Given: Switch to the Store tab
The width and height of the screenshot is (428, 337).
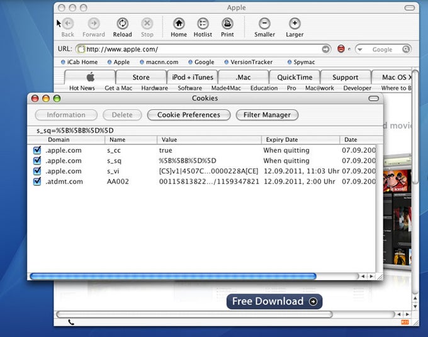Looking at the screenshot, I should (x=141, y=77).
